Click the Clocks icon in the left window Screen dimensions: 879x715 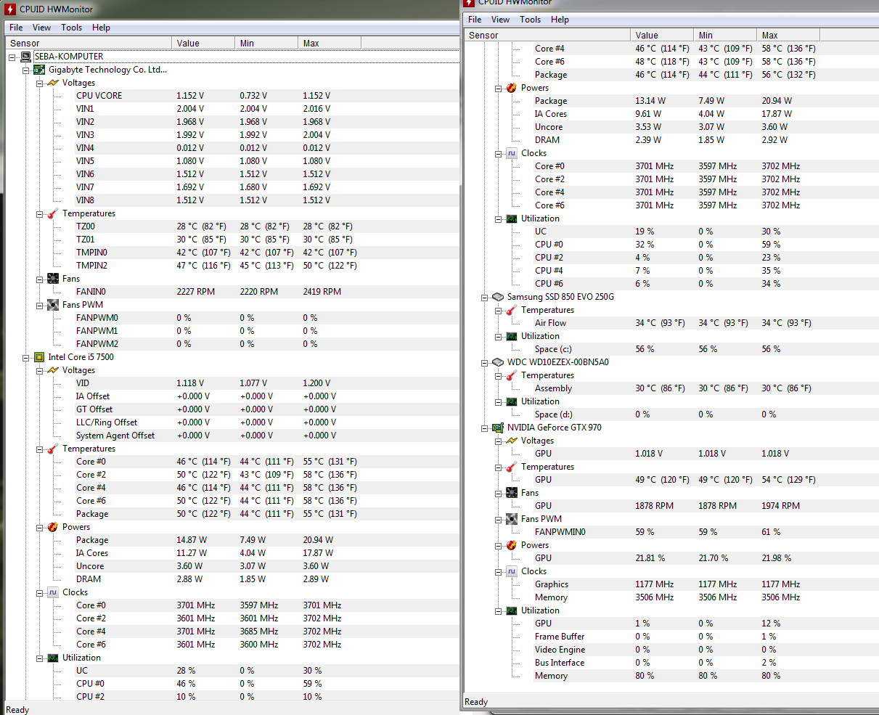[53, 592]
